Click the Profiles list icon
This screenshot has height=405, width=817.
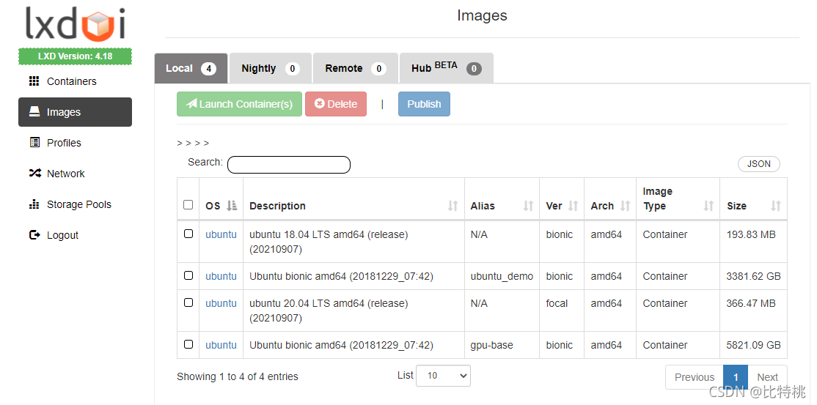point(34,142)
